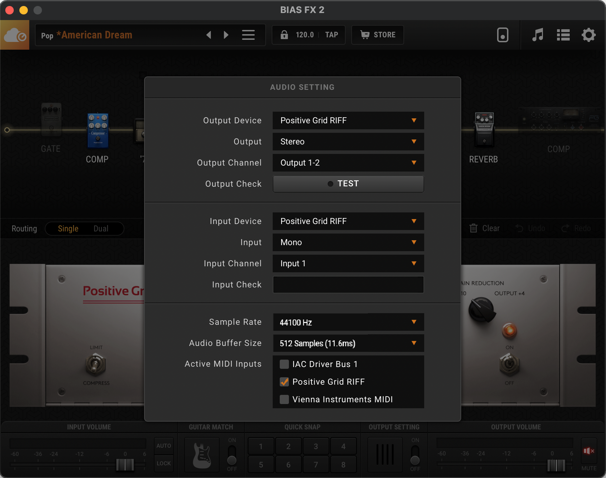Select the REVERB pedal

(x=484, y=129)
